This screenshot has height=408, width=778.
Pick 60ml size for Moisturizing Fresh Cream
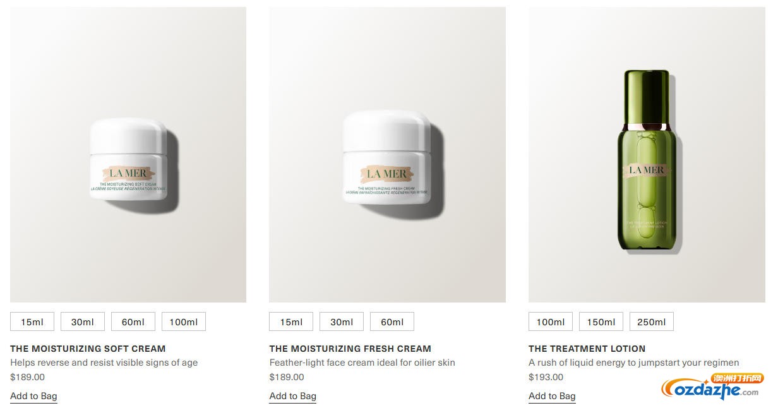[x=392, y=321]
